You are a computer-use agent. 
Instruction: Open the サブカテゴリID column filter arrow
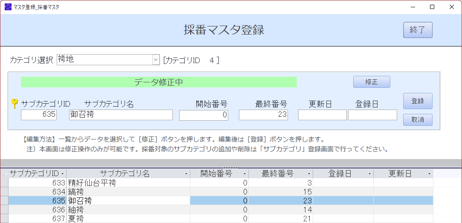tap(63, 174)
